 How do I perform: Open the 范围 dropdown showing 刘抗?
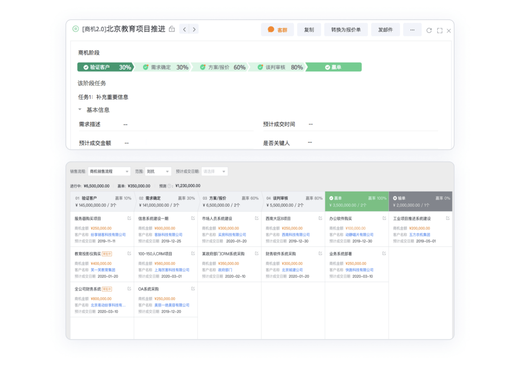(x=158, y=171)
